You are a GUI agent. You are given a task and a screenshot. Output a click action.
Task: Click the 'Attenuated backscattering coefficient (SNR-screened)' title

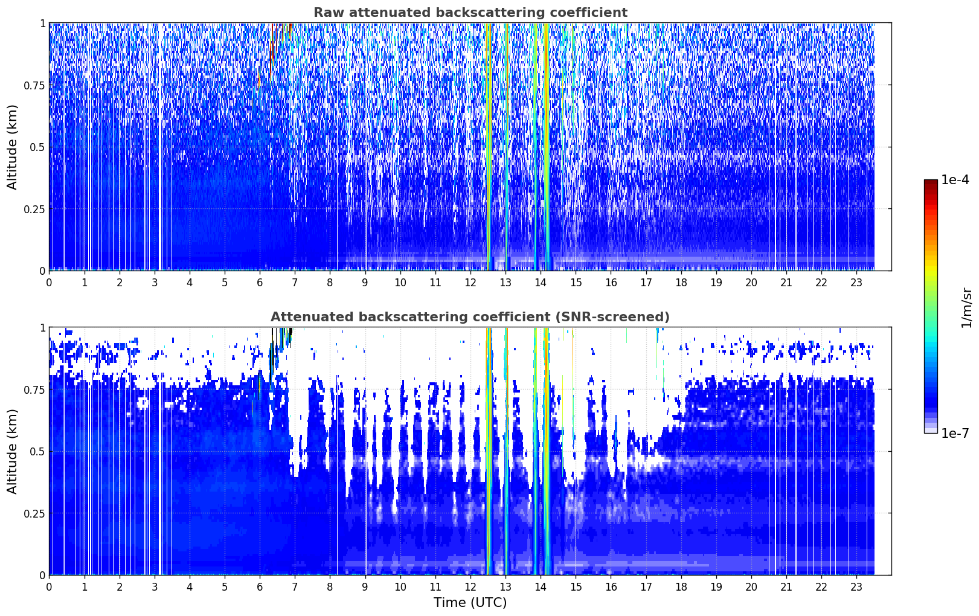click(x=470, y=317)
